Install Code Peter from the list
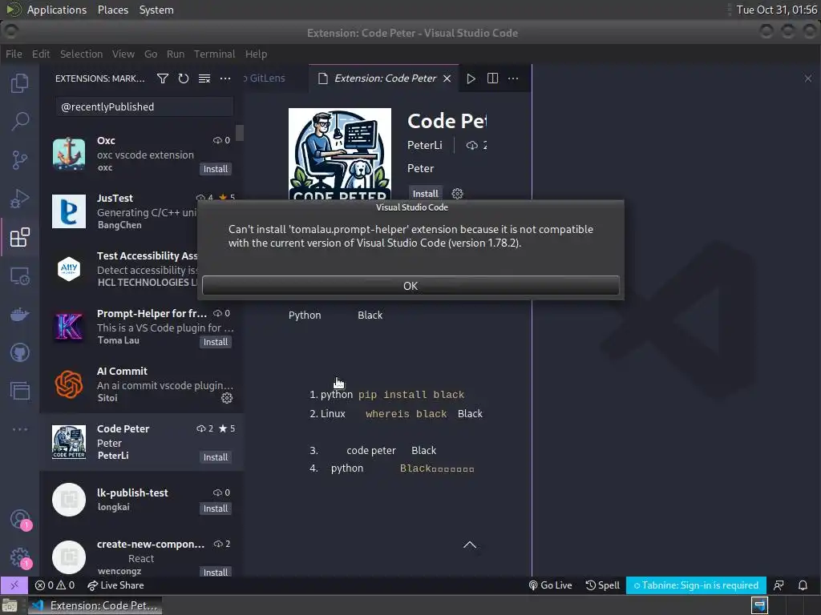The width and height of the screenshot is (821, 615). [x=216, y=457]
